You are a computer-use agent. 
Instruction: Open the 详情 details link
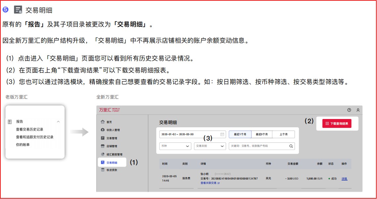coord(344,179)
